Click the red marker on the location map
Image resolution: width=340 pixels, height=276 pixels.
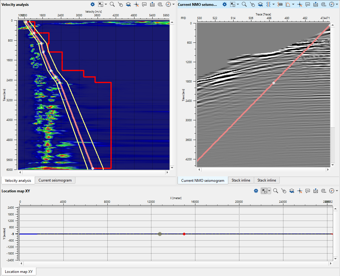pyautogui.click(x=184, y=234)
